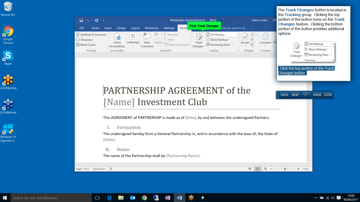Click Next Change icon in Changes group
Screen dimensions: 360x202
[x=252, y=44]
